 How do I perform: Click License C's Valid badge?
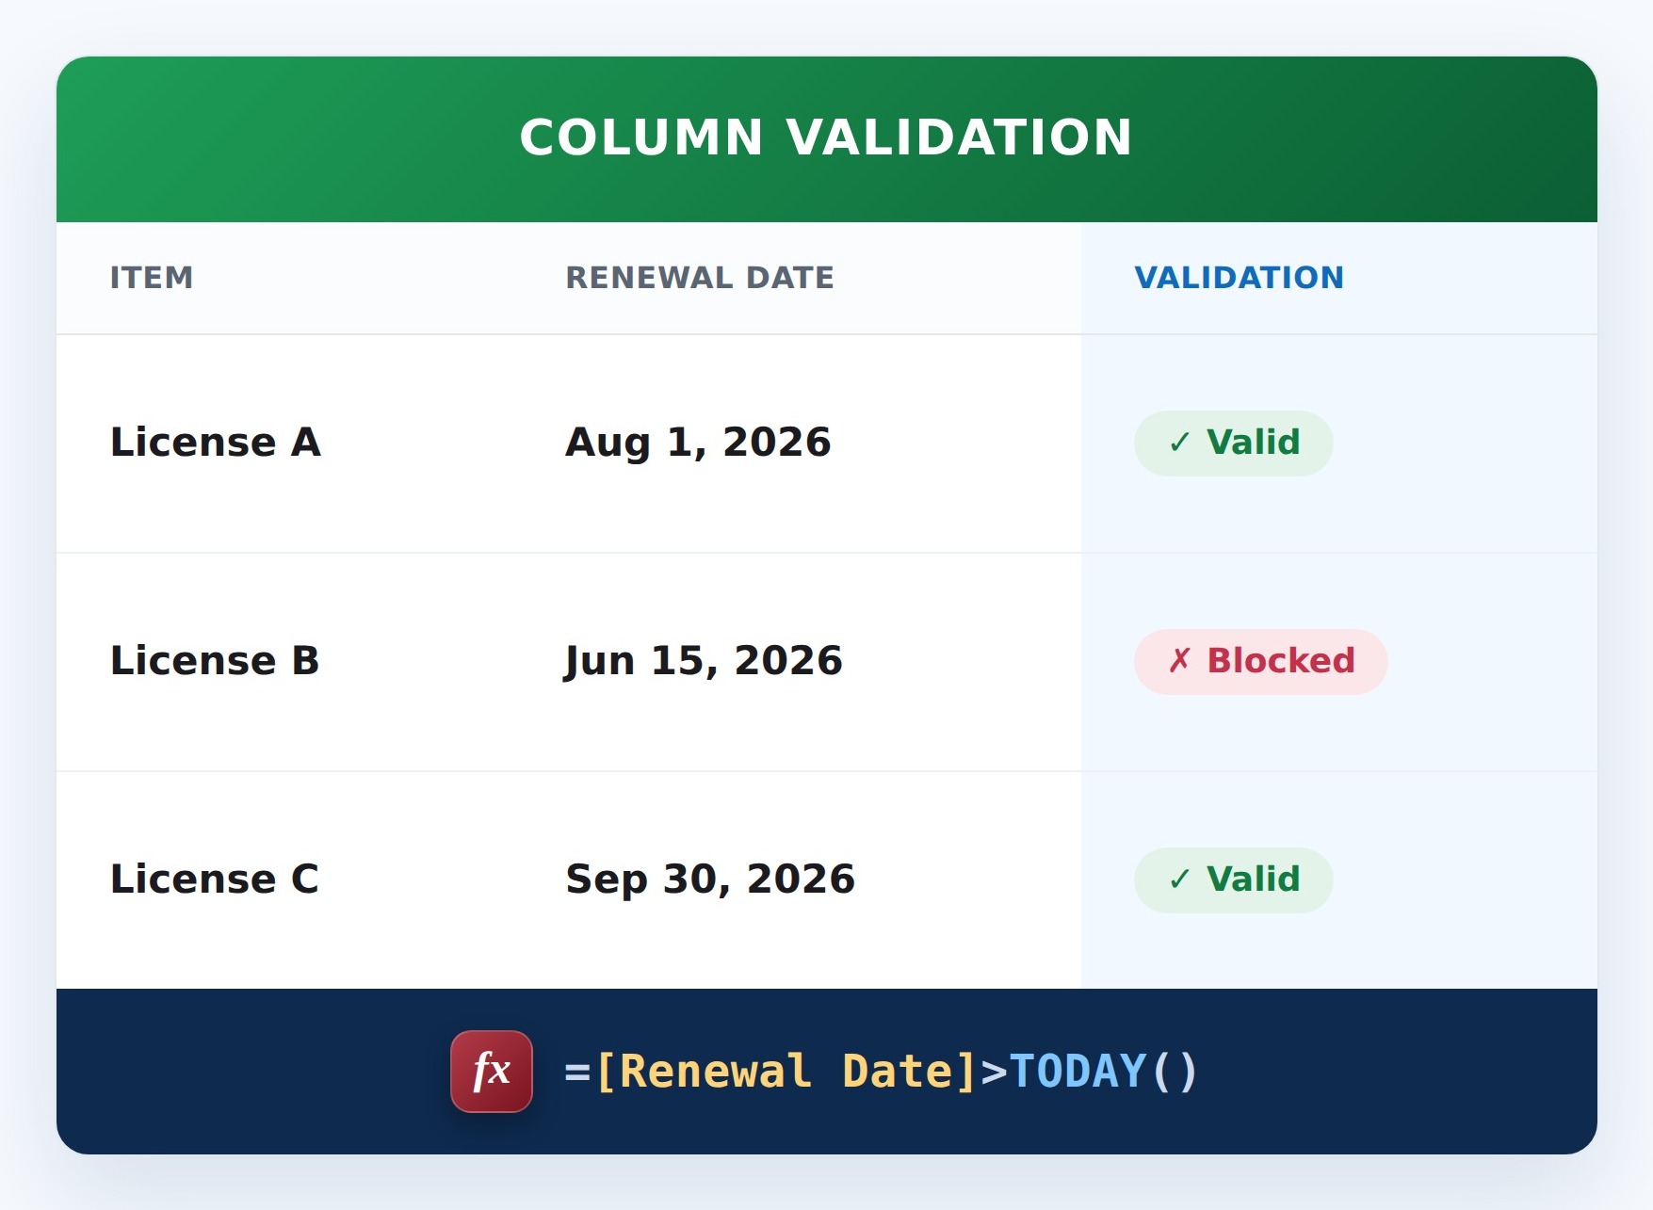pos(1234,879)
